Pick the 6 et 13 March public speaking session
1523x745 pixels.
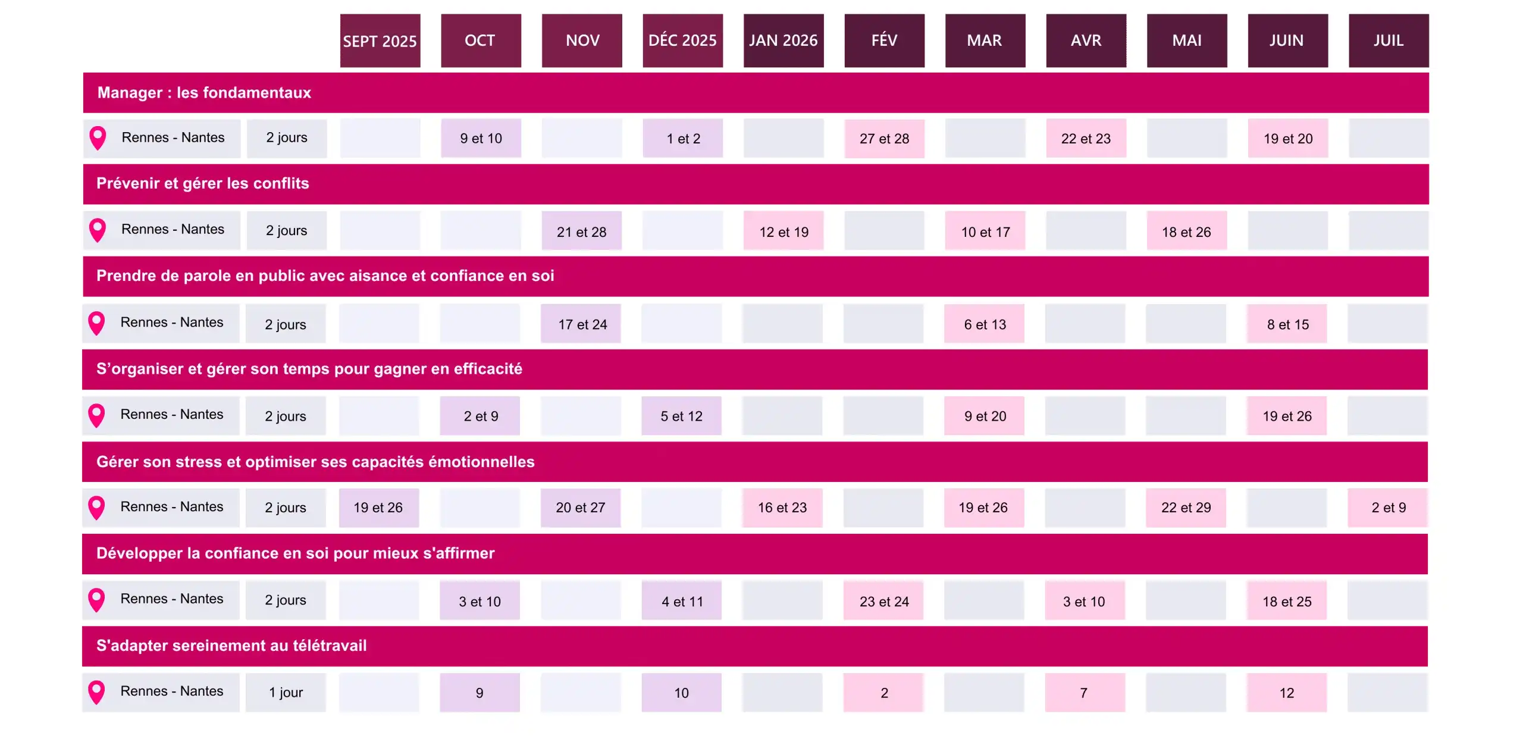[985, 324]
